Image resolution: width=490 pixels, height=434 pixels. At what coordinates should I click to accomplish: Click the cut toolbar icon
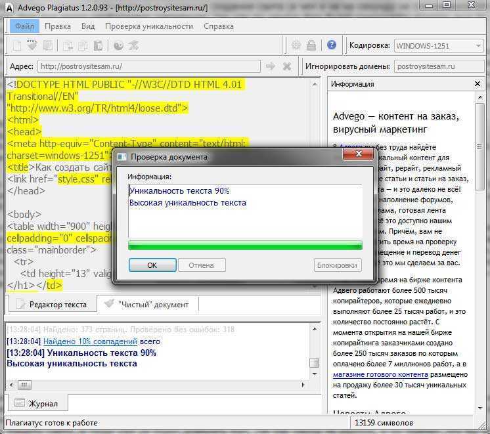click(x=68, y=45)
